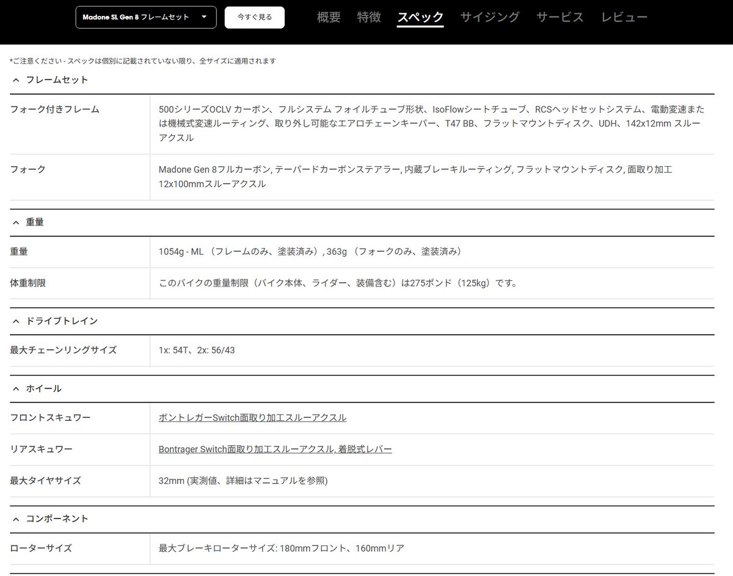Go to the サービス section

(559, 17)
